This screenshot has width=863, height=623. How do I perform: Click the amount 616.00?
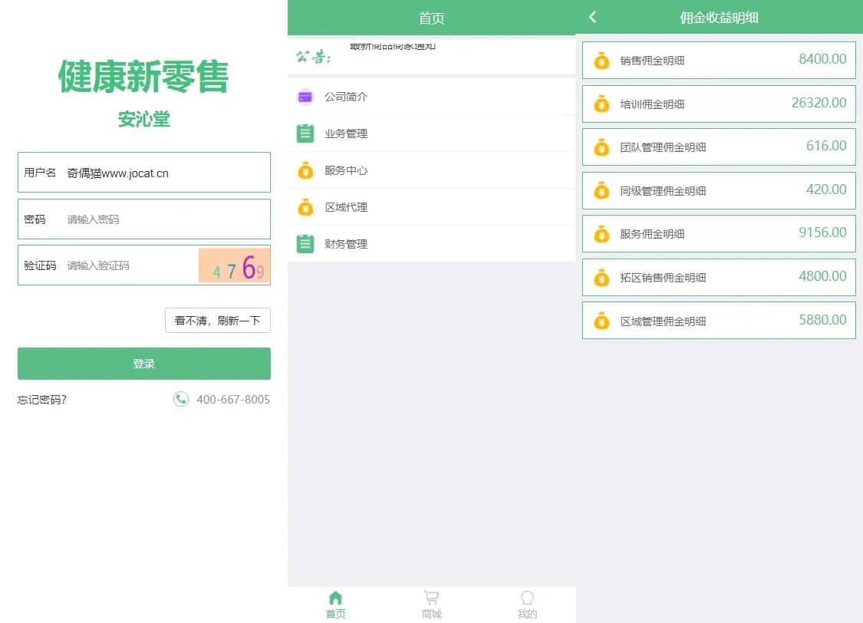point(826,146)
